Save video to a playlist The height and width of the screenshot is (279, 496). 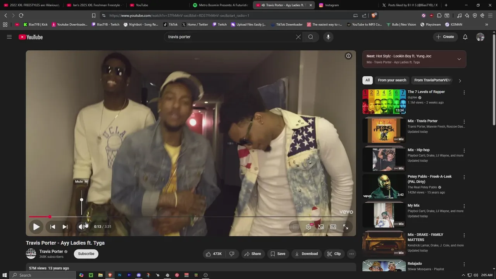(278, 254)
